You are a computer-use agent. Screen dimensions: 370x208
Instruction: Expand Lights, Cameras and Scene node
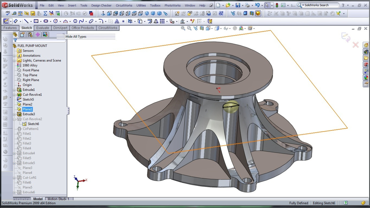[15, 61]
